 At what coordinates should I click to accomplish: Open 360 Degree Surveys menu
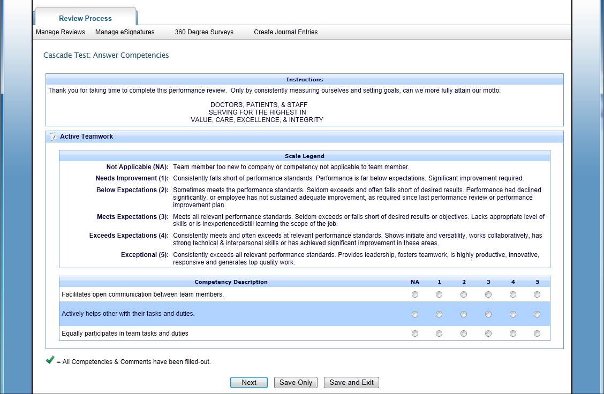(x=204, y=32)
